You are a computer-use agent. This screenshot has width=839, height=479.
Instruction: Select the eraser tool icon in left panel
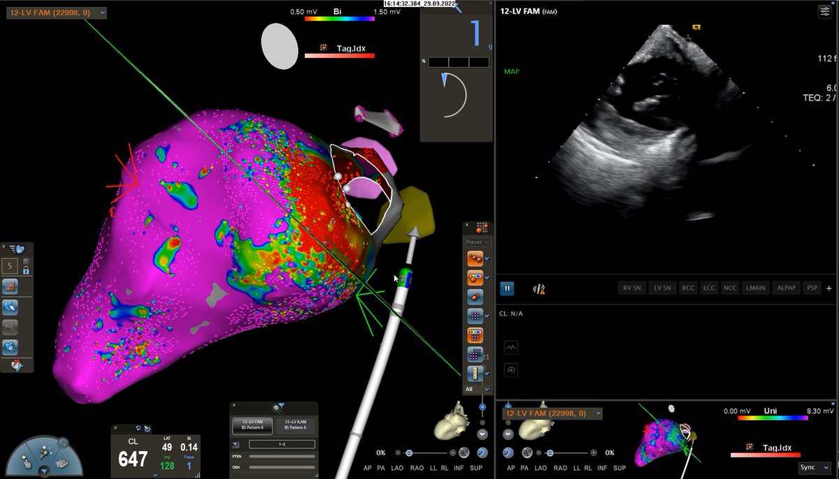[10, 307]
